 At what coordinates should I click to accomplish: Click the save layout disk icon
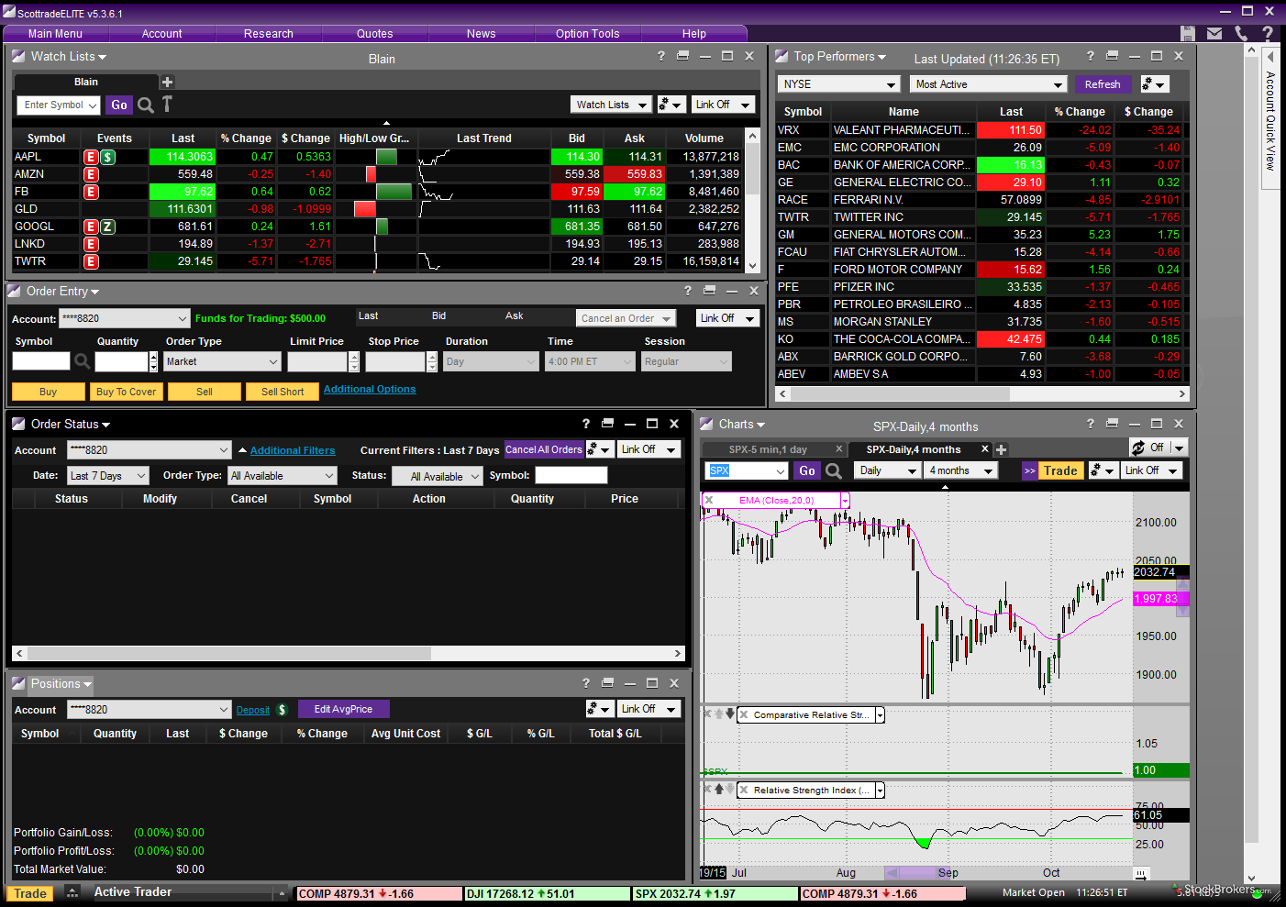click(x=1188, y=34)
